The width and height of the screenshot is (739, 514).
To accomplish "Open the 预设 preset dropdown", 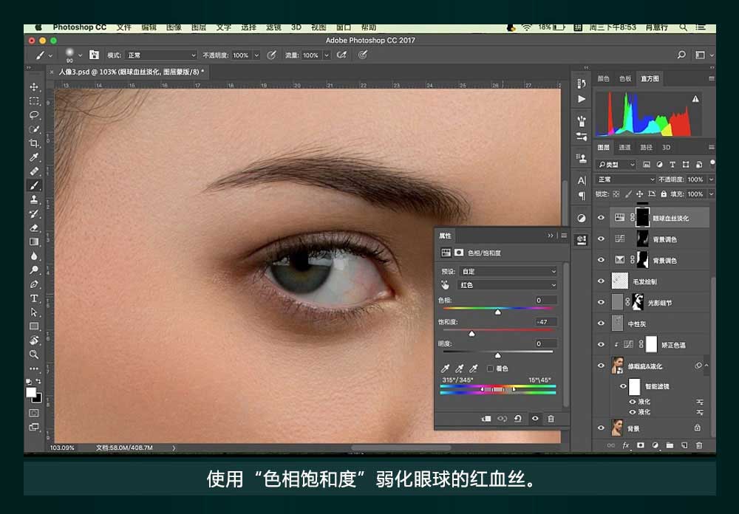I will tap(508, 271).
